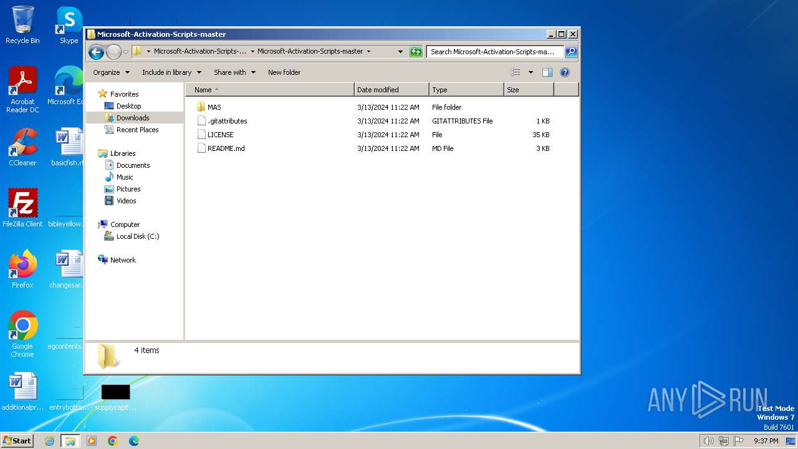Select Google Chrome desktop icon

pos(22,334)
